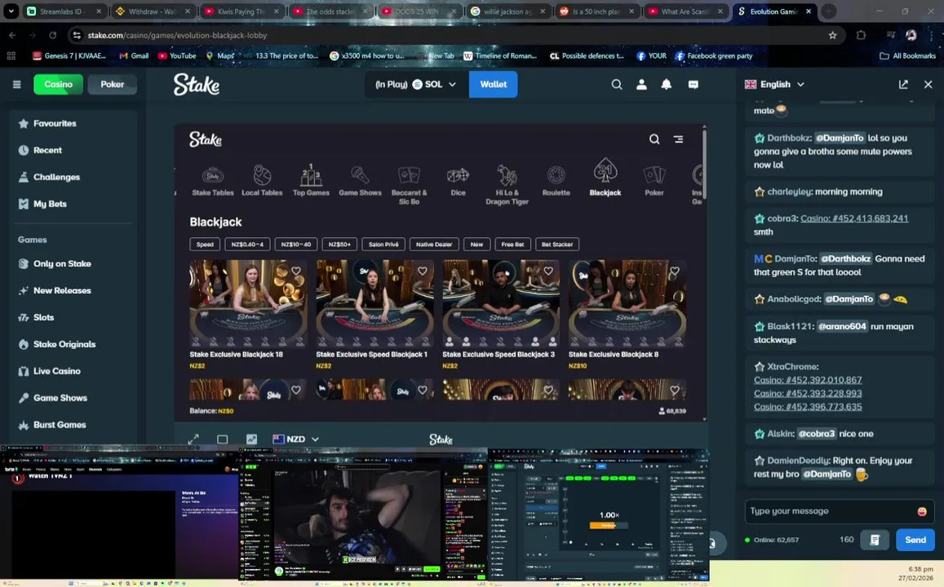Focus the Type your message field

click(x=830, y=511)
